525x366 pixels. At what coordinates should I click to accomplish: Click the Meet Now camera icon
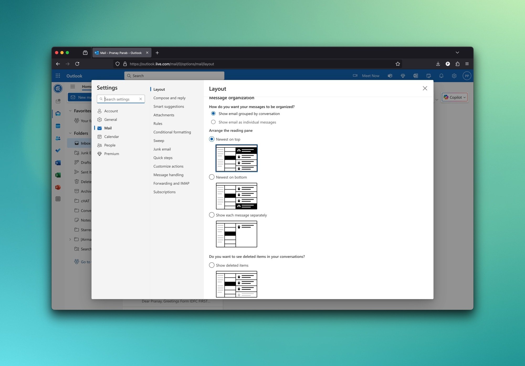pos(355,76)
